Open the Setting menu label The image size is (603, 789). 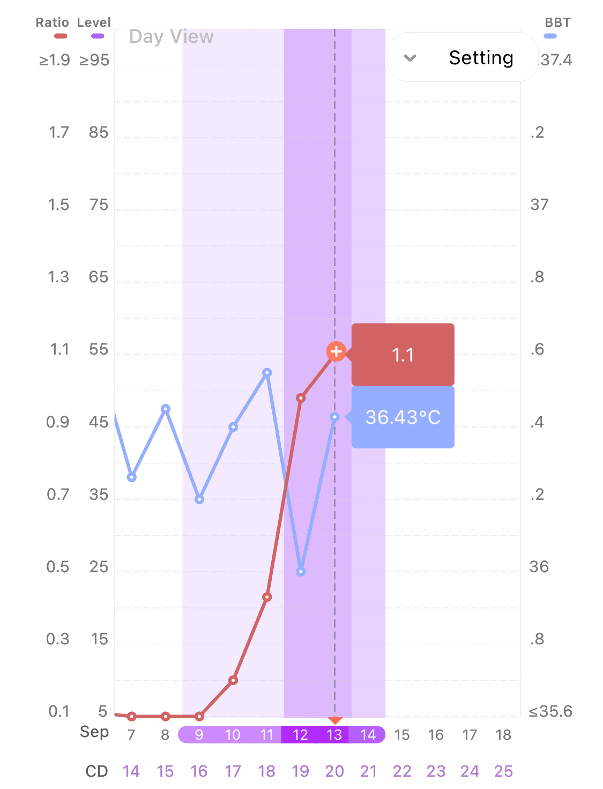[481, 58]
